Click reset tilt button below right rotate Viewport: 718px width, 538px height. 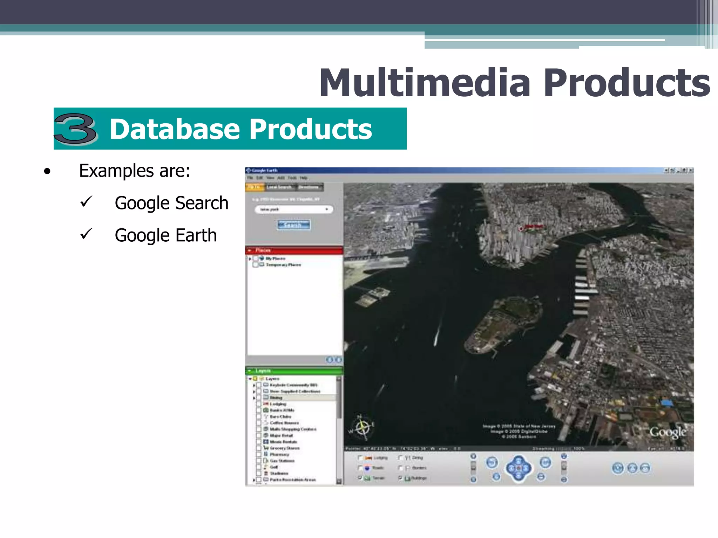click(x=541, y=476)
